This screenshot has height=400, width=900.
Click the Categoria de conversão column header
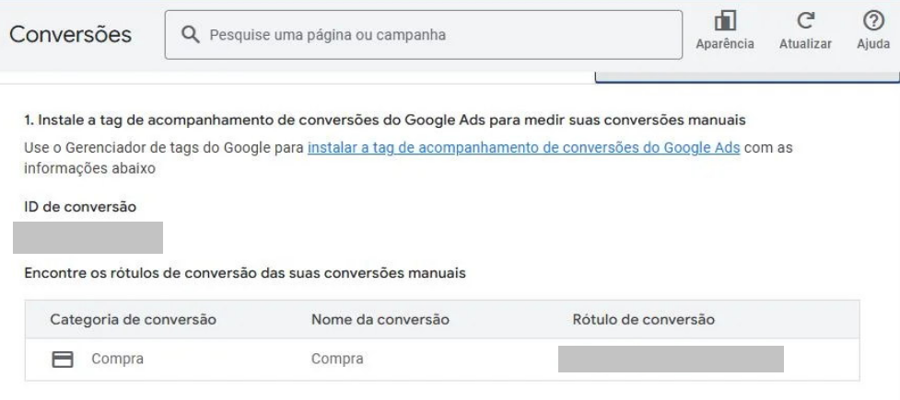click(x=133, y=319)
